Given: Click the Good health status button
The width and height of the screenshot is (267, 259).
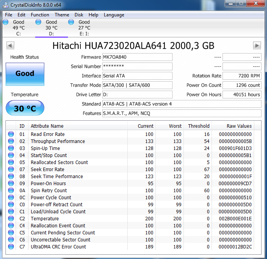Looking at the screenshot, I should click(25, 74).
